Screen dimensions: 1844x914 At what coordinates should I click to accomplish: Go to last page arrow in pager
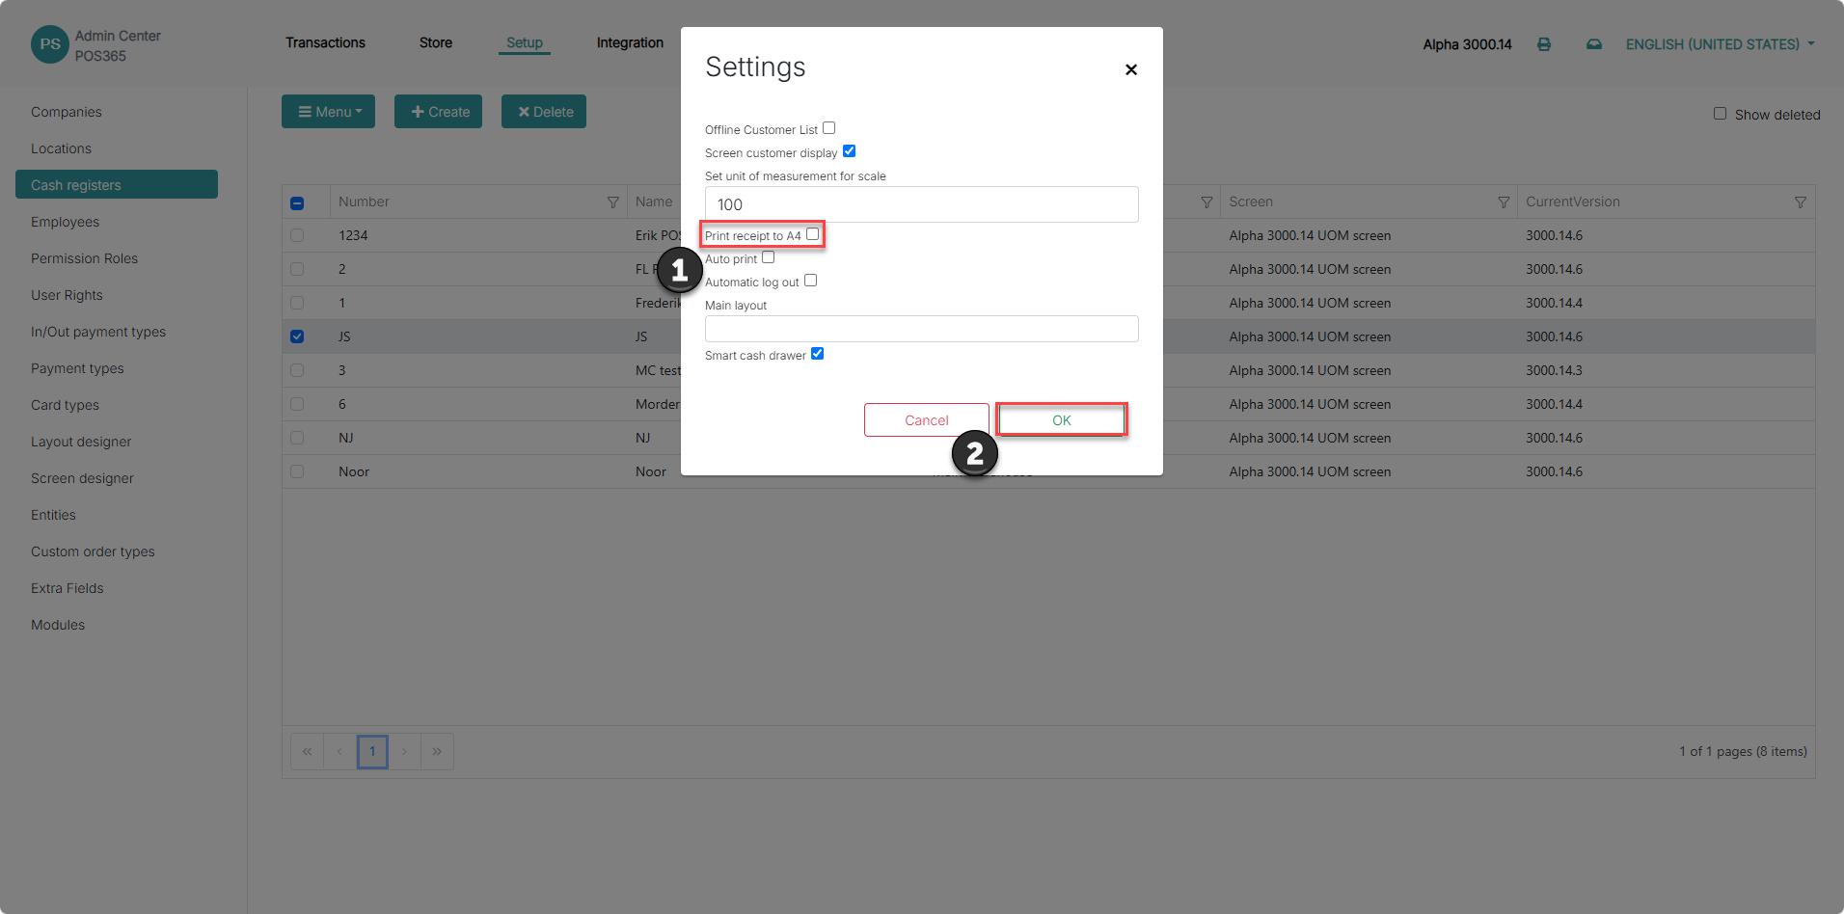(x=437, y=752)
